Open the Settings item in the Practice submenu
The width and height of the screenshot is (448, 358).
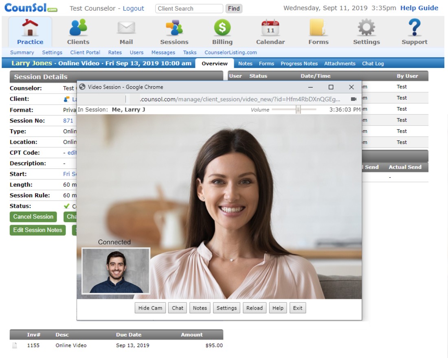pyautogui.click(x=52, y=52)
